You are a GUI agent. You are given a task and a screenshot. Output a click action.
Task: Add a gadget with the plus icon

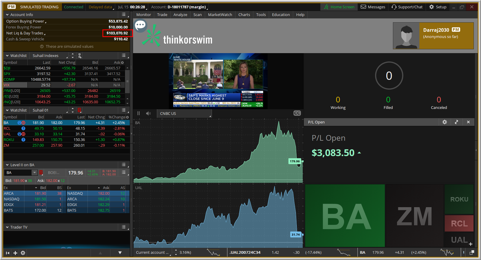point(15,253)
